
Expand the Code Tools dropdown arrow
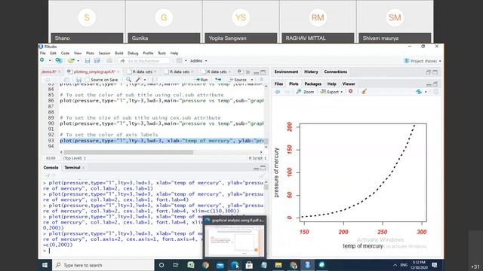(x=145, y=80)
